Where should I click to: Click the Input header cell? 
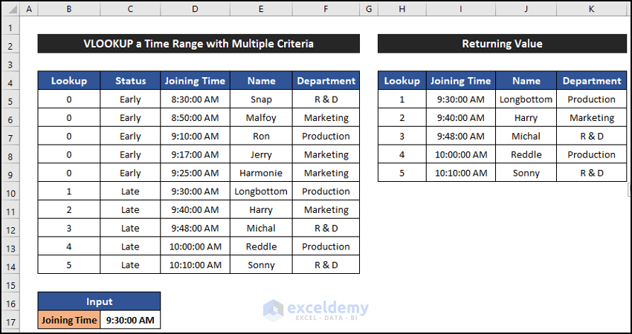(x=99, y=301)
